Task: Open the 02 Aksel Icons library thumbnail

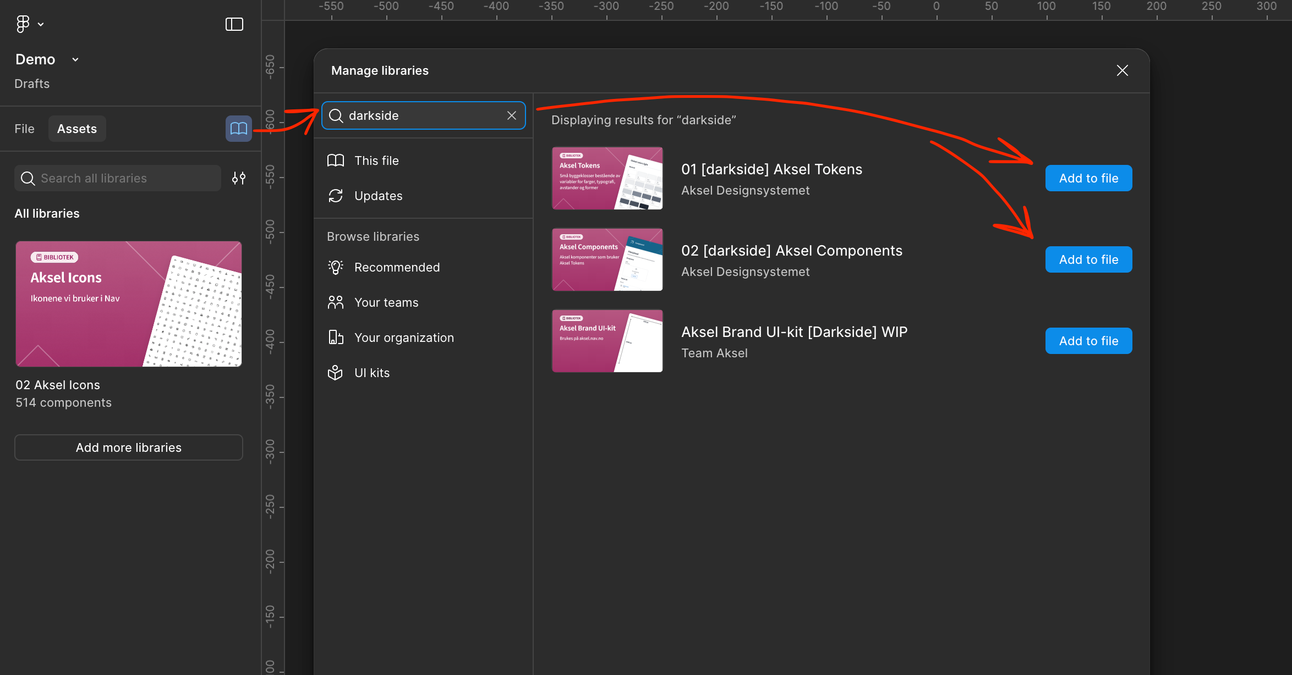Action: 129,304
